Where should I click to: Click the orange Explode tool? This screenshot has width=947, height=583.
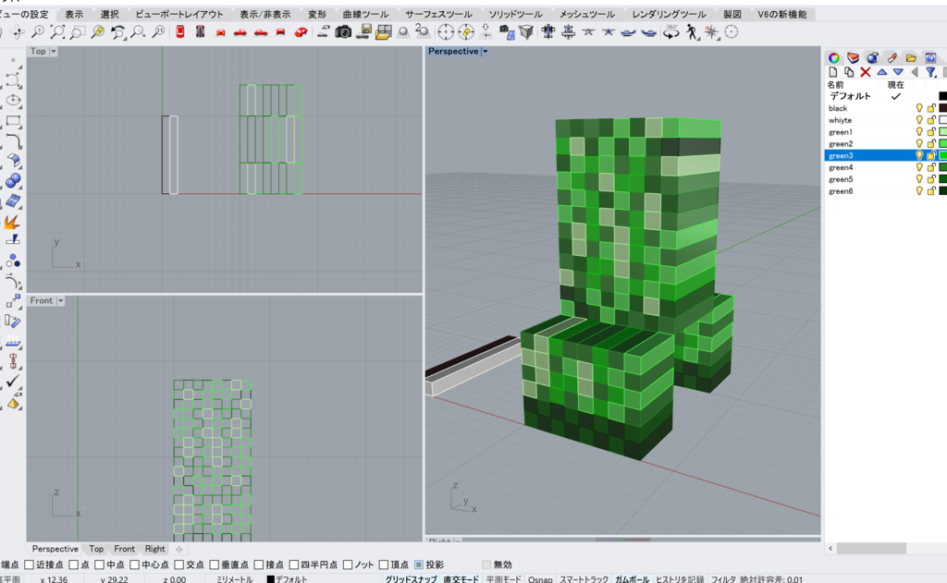click(12, 222)
